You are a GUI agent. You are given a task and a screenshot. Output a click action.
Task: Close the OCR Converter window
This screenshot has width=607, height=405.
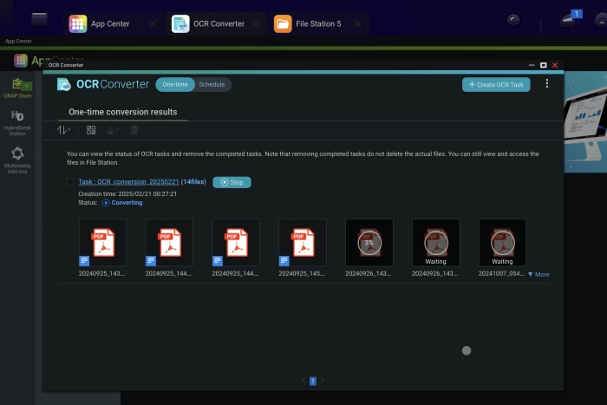pos(555,65)
